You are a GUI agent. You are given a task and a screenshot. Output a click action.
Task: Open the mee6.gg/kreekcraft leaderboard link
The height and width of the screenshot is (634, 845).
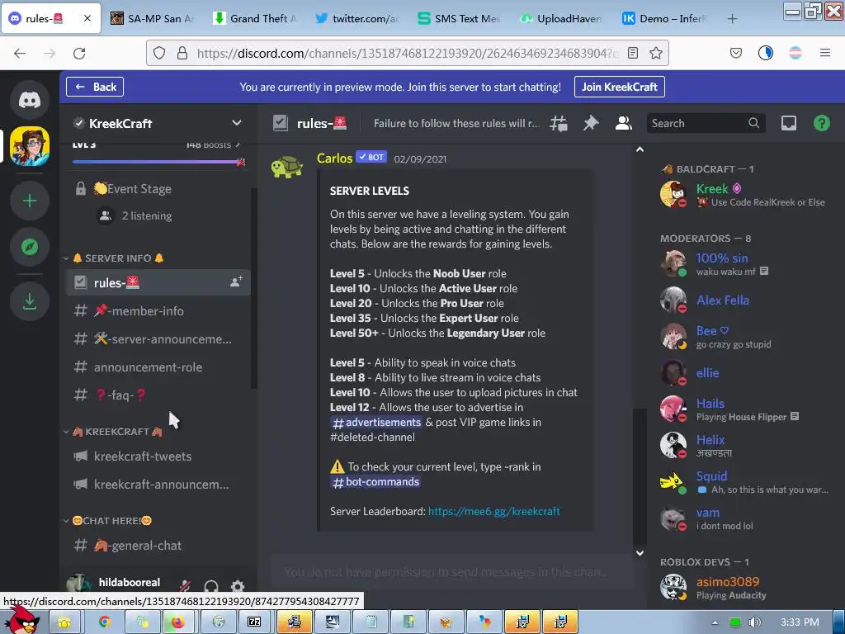pyautogui.click(x=493, y=511)
